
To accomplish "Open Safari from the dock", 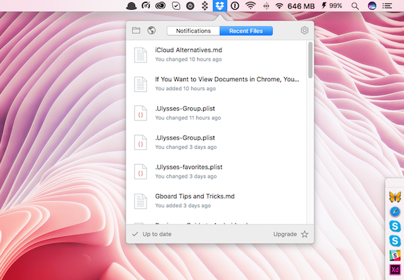I will tap(395, 211).
